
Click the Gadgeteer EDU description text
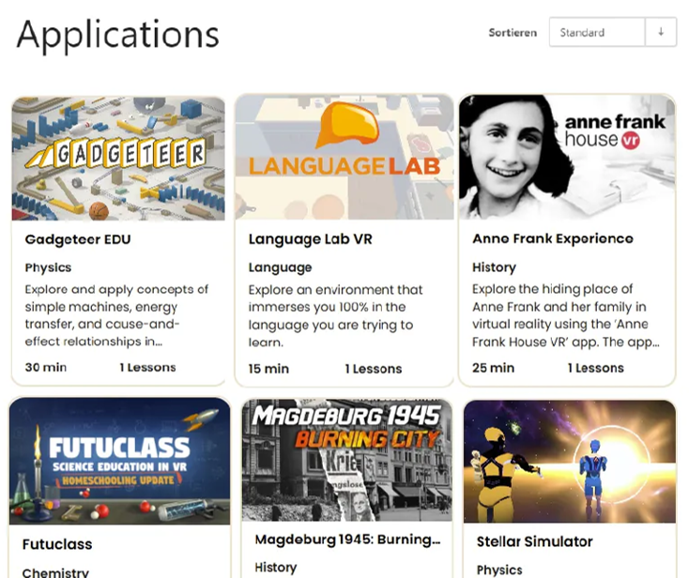click(x=116, y=315)
